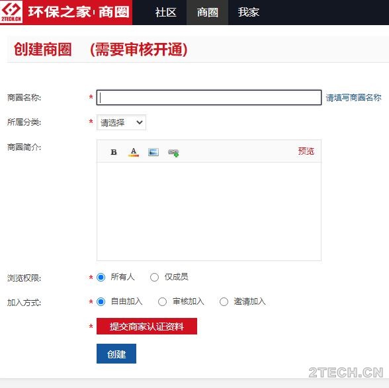Toggle bold formatting in the editor
Viewport: 389px width, 388px height.
114,152
